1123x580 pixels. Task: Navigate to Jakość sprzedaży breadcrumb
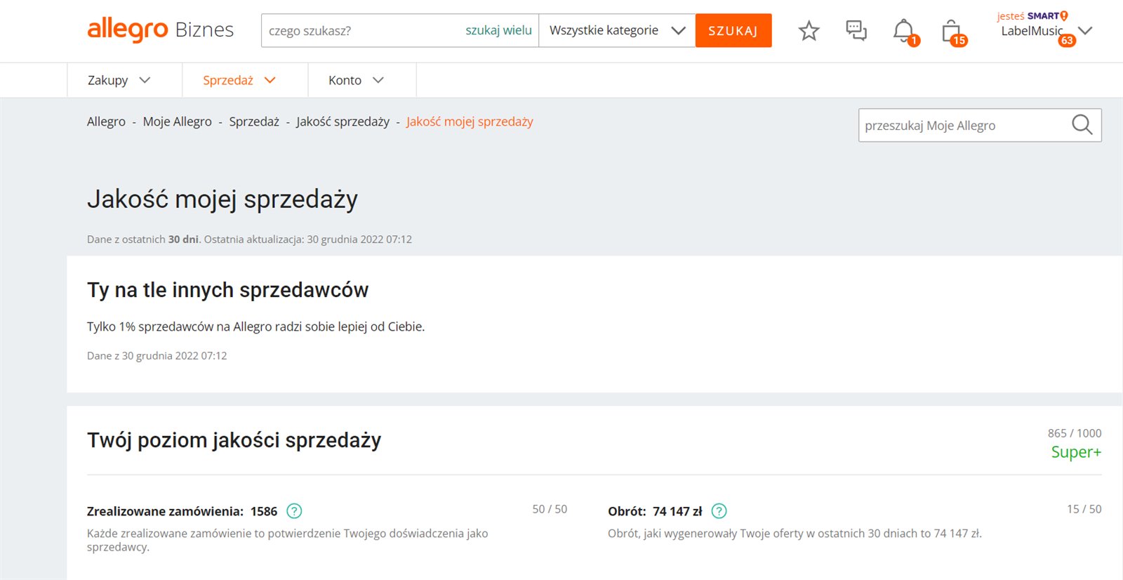343,121
